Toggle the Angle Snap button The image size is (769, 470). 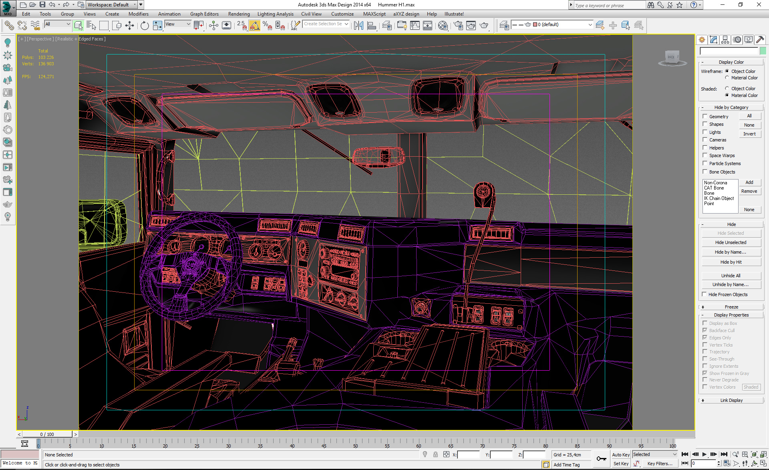[x=255, y=26]
